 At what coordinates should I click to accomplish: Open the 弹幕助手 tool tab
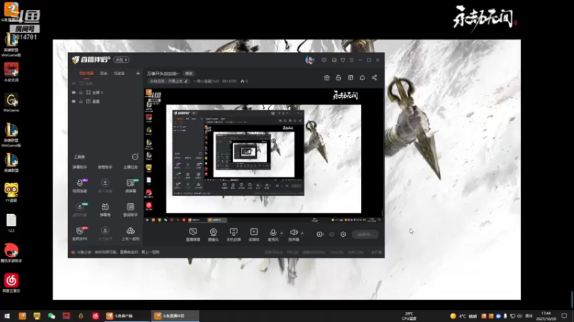click(80, 167)
